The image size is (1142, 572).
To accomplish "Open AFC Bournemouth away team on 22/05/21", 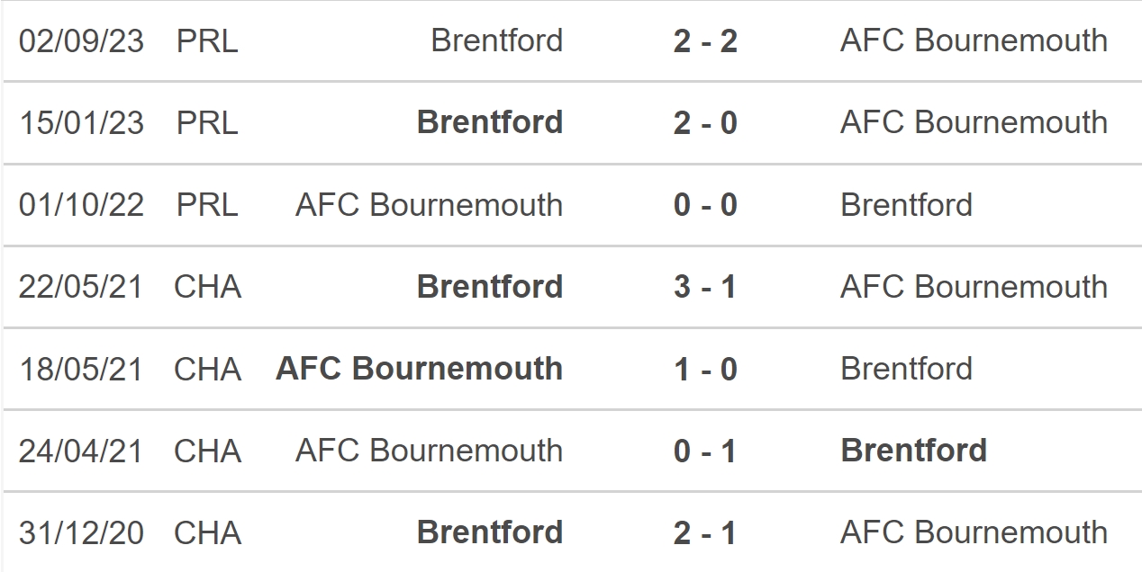I will (x=974, y=287).
